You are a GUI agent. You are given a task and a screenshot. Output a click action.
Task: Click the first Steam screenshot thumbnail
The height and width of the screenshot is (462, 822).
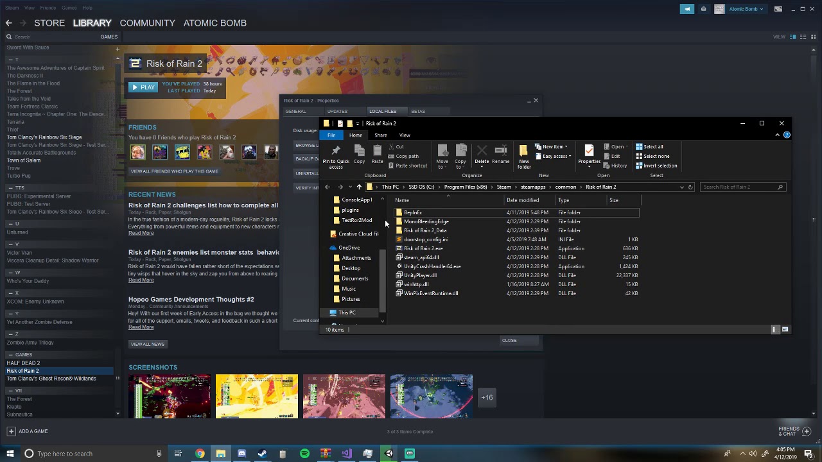[x=170, y=397]
